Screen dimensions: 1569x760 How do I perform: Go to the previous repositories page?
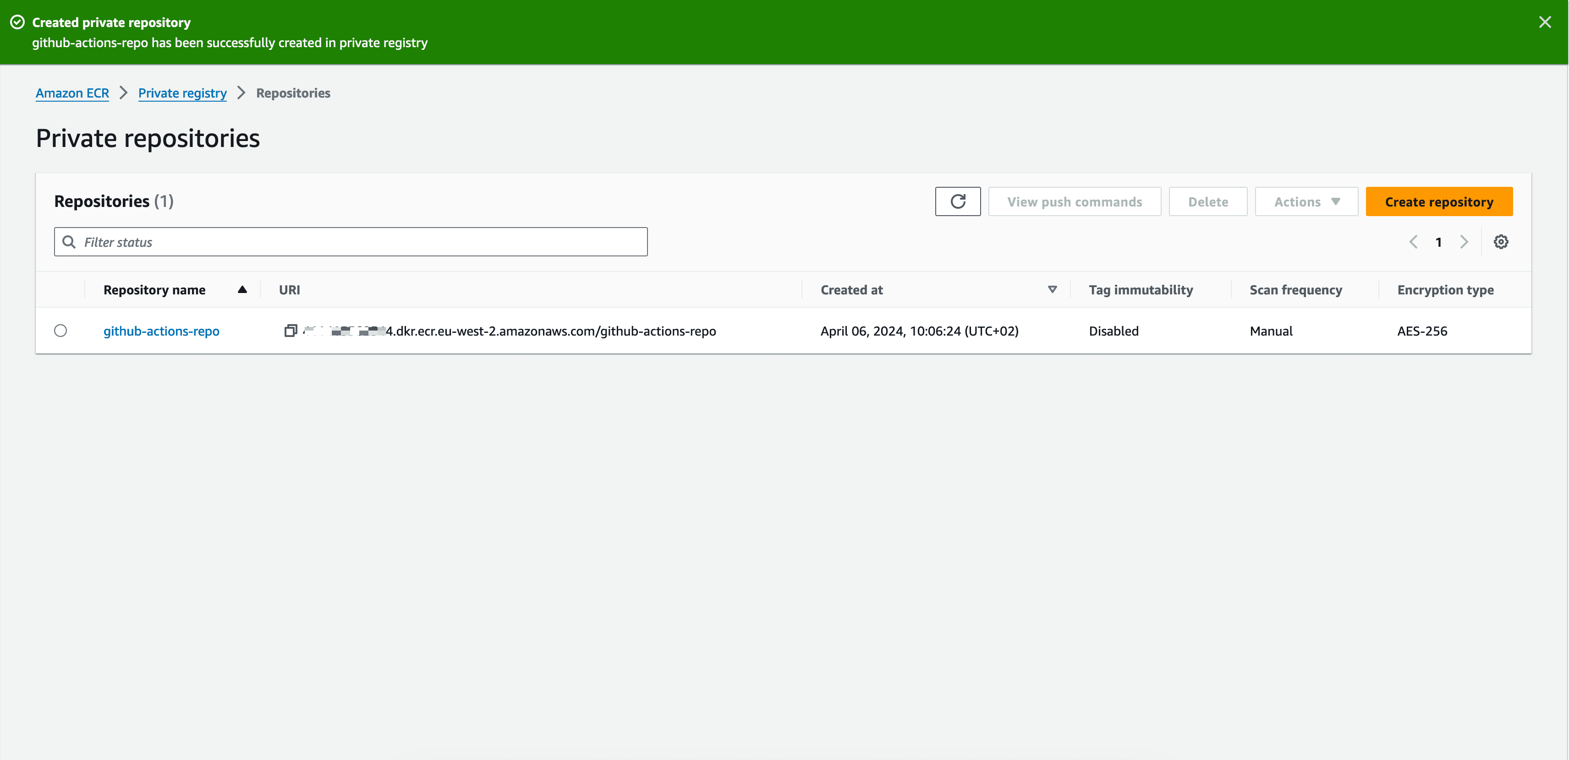click(1413, 242)
